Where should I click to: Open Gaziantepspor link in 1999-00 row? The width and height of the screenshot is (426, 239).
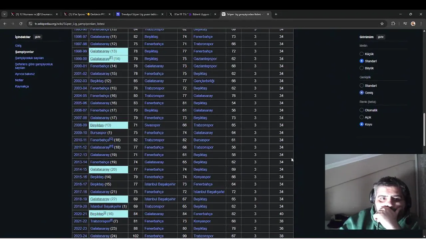click(x=205, y=59)
